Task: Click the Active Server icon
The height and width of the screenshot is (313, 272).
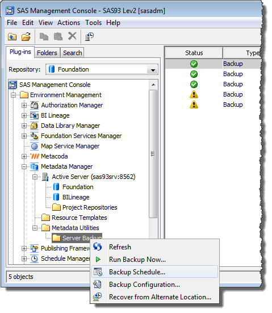Action: click(x=45, y=177)
